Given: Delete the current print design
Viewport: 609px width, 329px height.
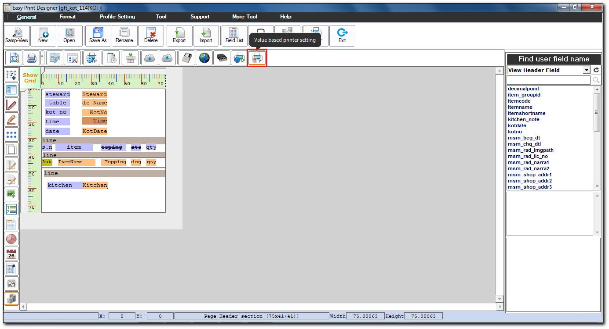Looking at the screenshot, I should click(151, 36).
